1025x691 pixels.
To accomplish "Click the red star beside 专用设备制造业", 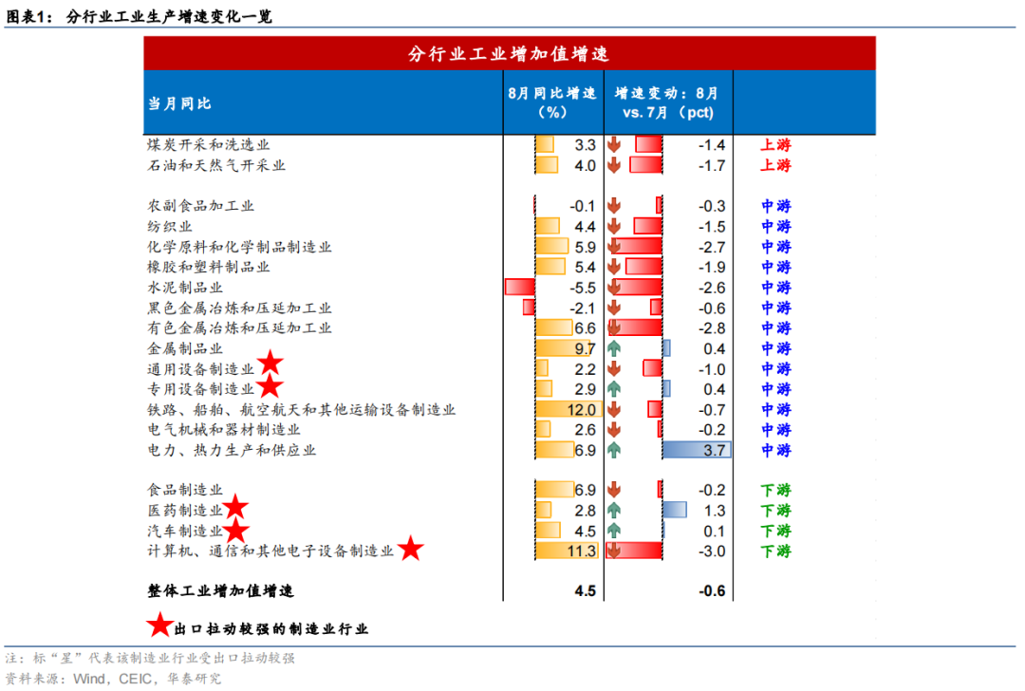I will point(270,386).
